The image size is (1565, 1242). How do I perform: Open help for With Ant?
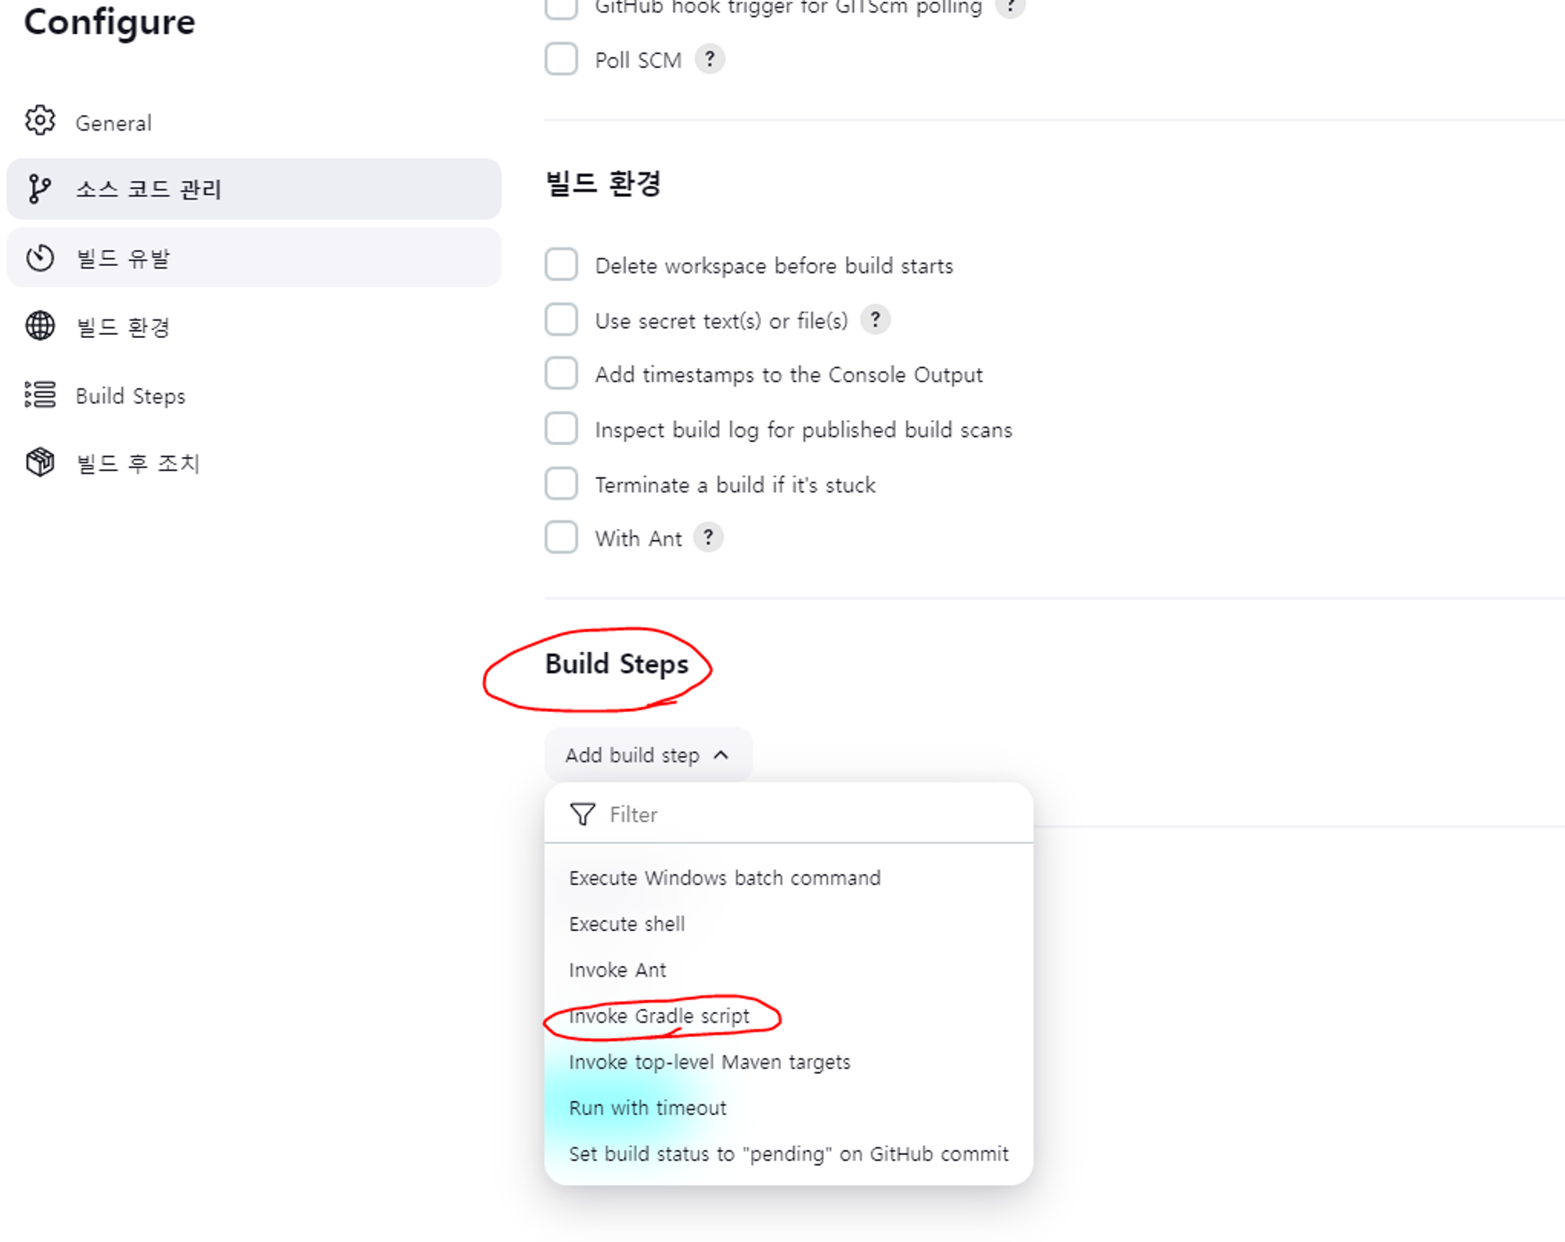coord(708,538)
